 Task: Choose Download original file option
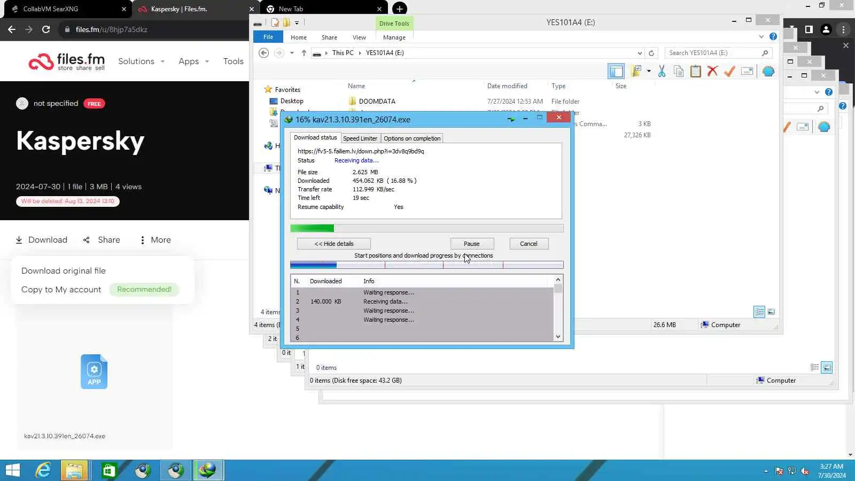pos(64,271)
